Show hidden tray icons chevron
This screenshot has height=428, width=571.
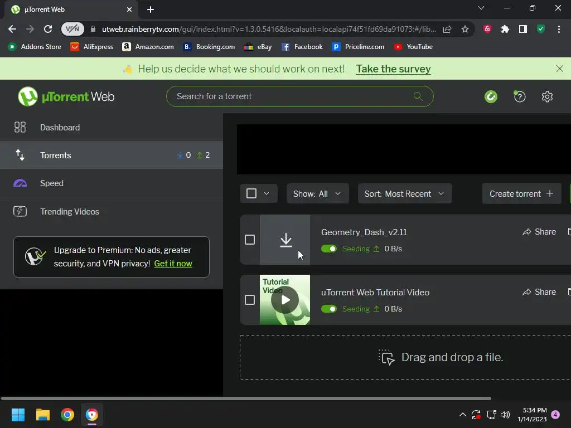462,415
